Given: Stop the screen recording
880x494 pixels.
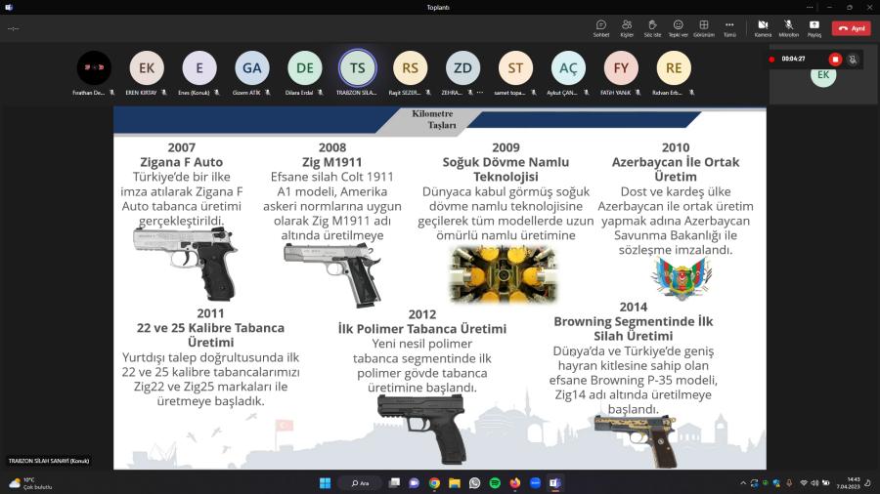Looking at the screenshot, I should pyautogui.click(x=835, y=59).
